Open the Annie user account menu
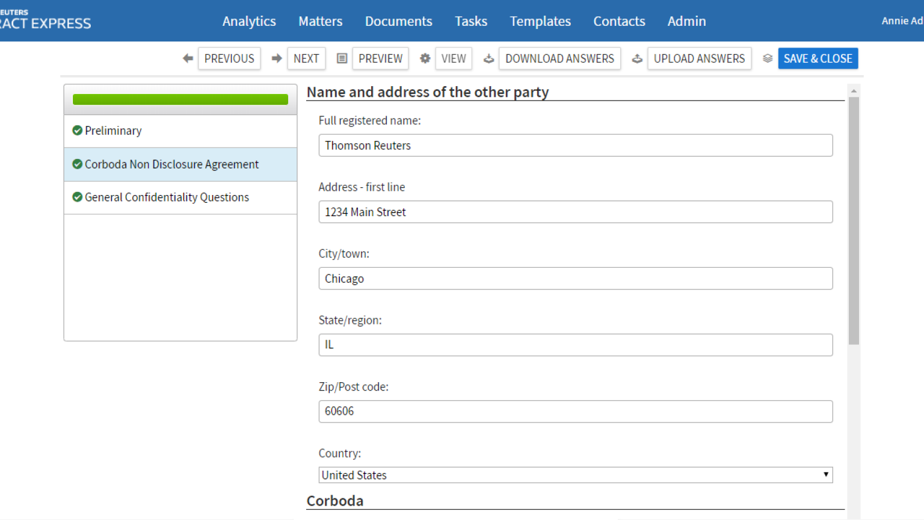The height and width of the screenshot is (520, 924). [x=902, y=20]
